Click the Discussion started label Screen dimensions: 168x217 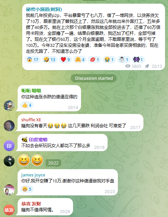tap(94, 78)
